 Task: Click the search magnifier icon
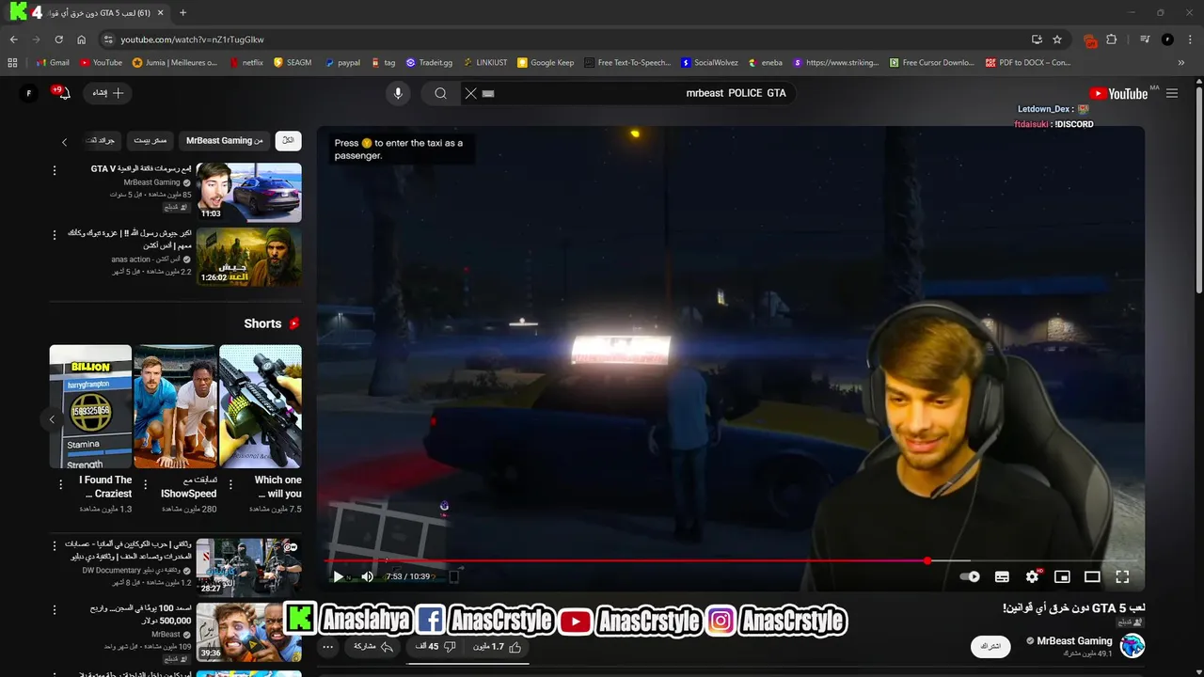coord(440,93)
